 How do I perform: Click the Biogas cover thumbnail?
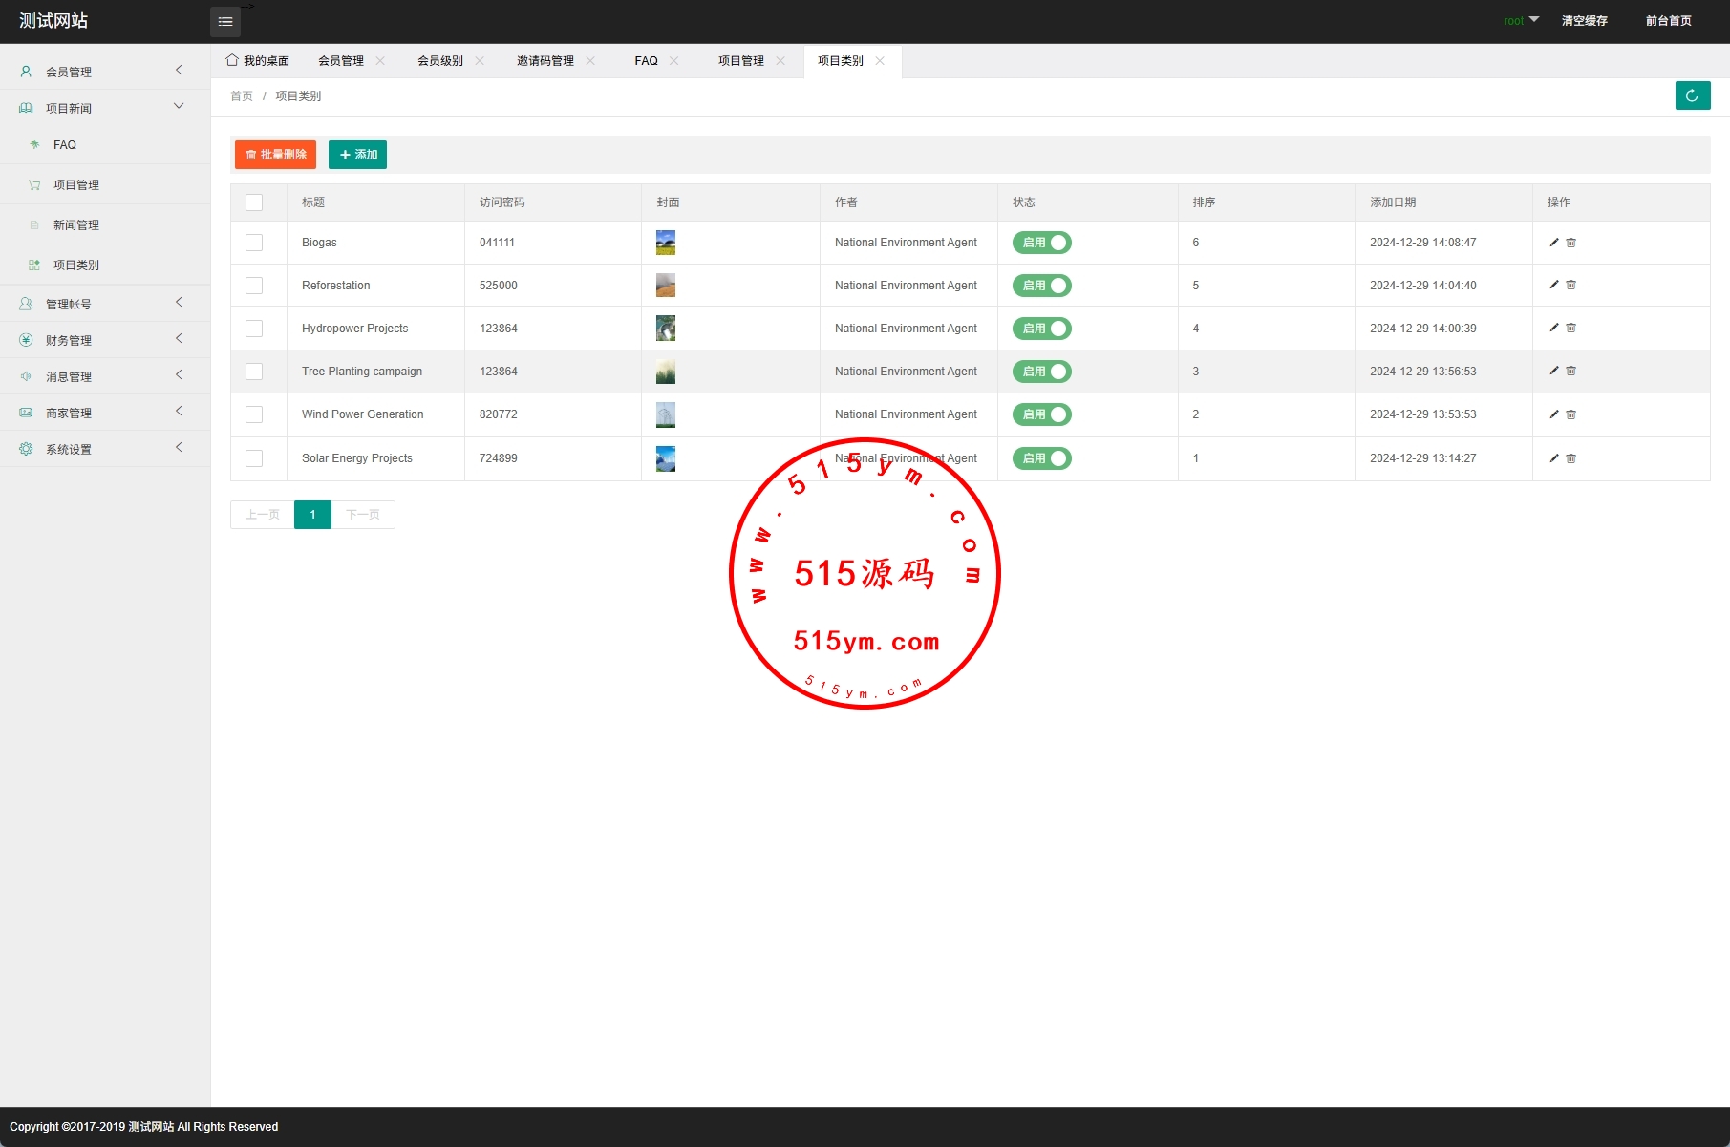pos(666,243)
